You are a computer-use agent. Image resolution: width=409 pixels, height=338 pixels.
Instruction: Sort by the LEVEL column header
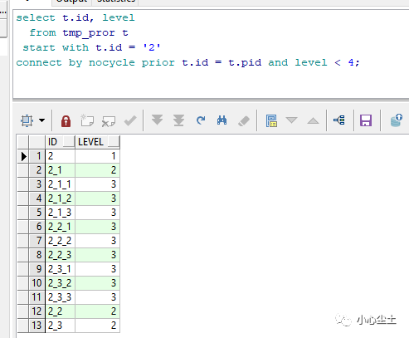click(97, 142)
